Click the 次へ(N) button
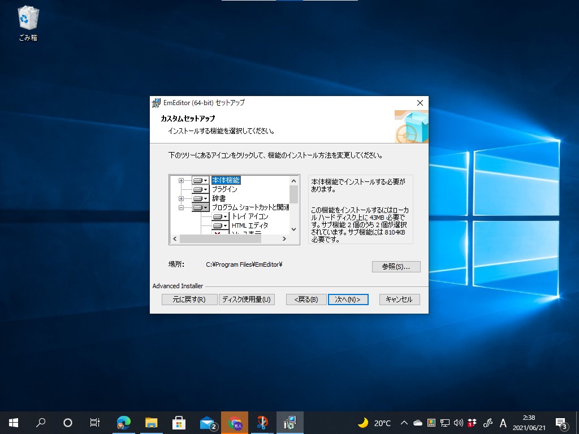Image resolution: width=579 pixels, height=434 pixels. tap(348, 300)
